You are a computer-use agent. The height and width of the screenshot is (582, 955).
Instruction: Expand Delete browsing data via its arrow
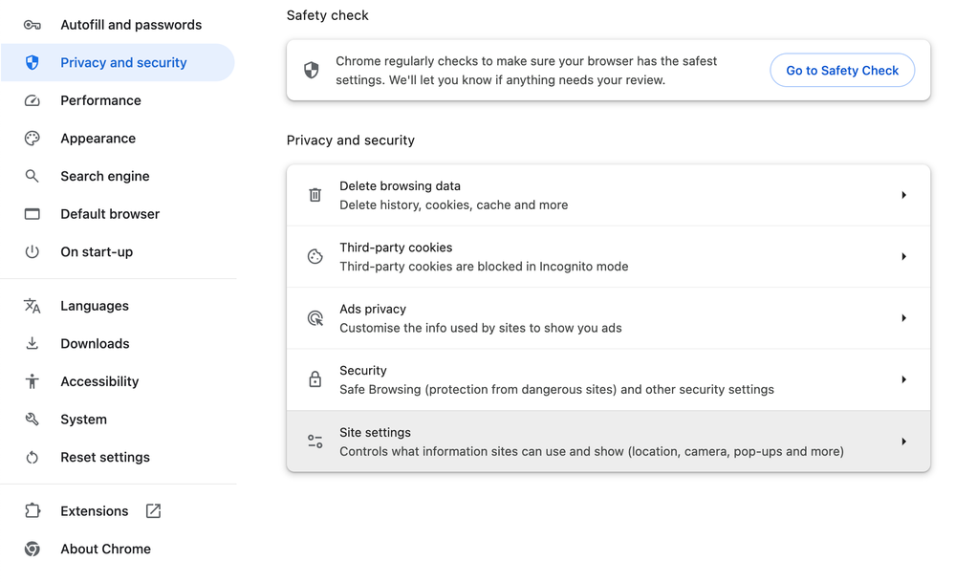pos(903,195)
